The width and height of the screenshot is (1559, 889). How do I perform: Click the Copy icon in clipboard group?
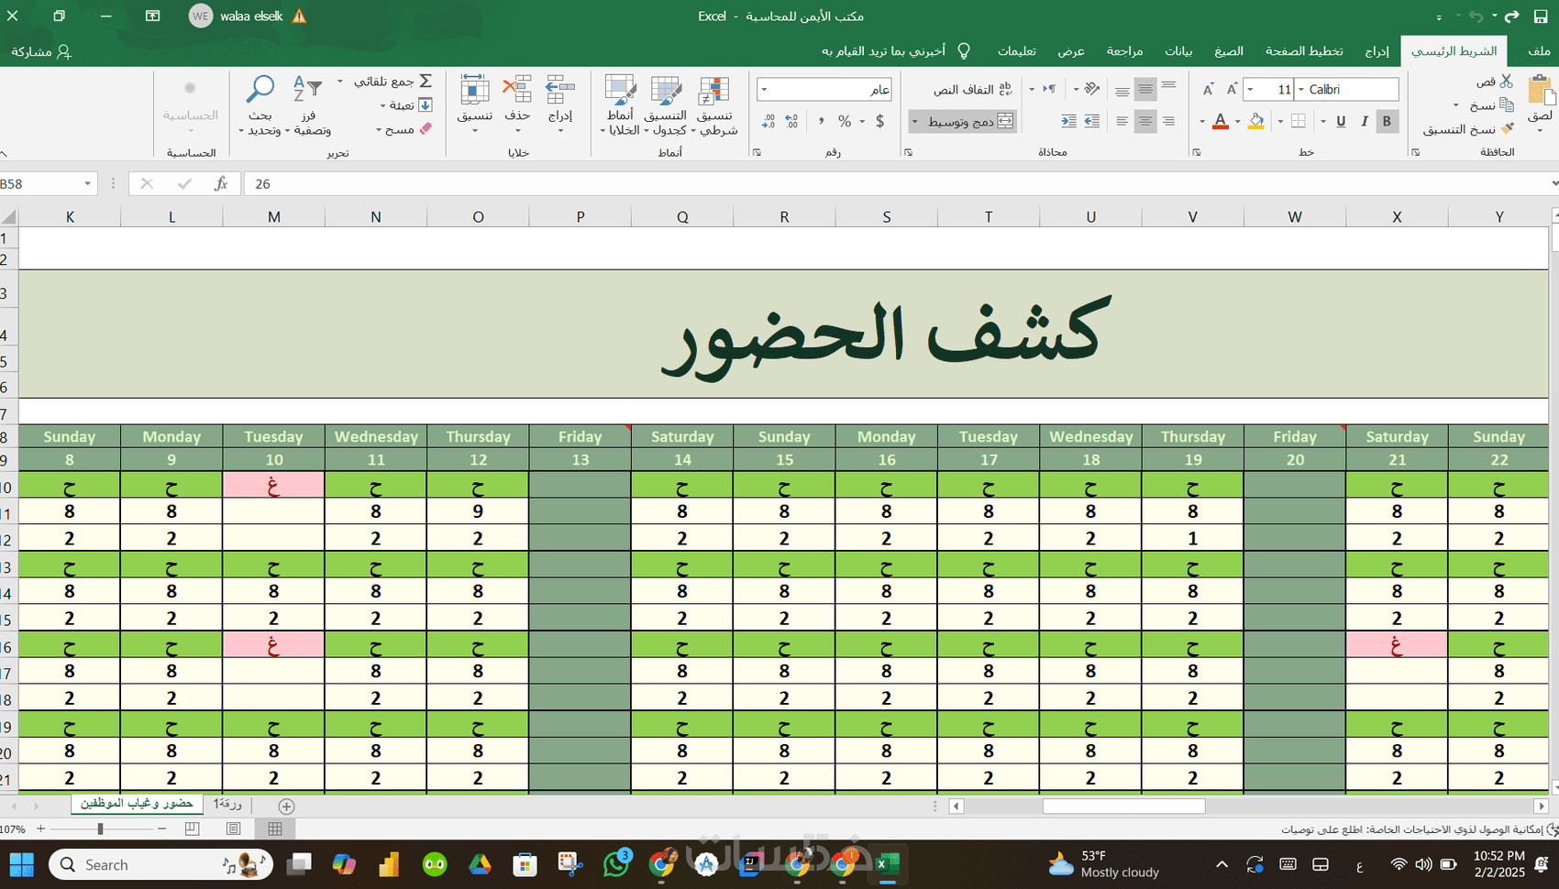[1506, 105]
